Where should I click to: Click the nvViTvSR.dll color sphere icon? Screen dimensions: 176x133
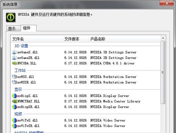[14, 126]
